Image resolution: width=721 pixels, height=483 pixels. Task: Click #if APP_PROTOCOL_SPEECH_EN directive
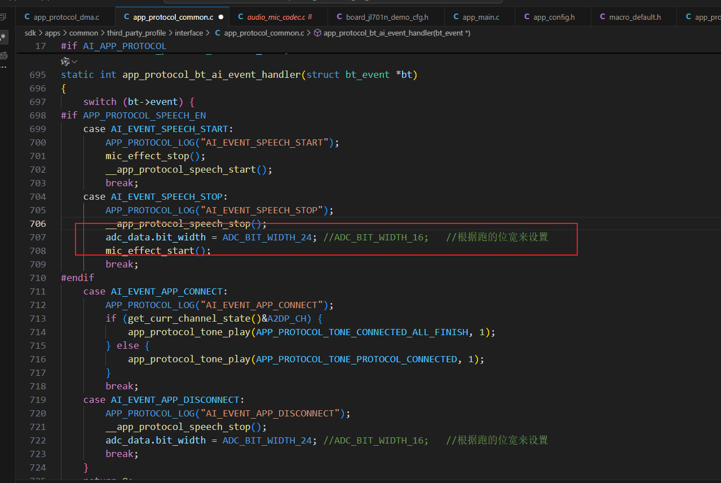(134, 115)
